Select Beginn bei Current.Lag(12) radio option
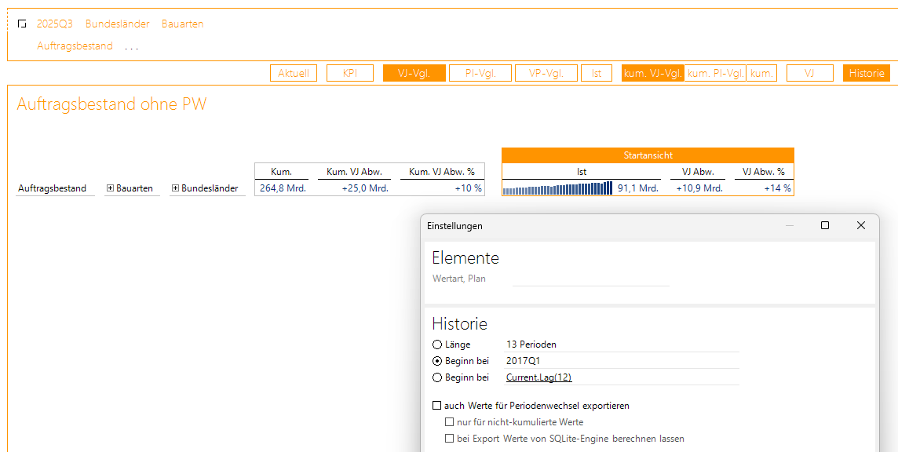898x452 pixels. [437, 377]
